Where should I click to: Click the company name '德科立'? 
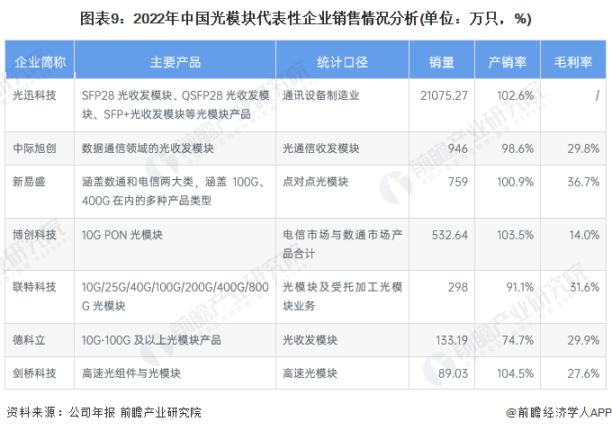(29, 340)
